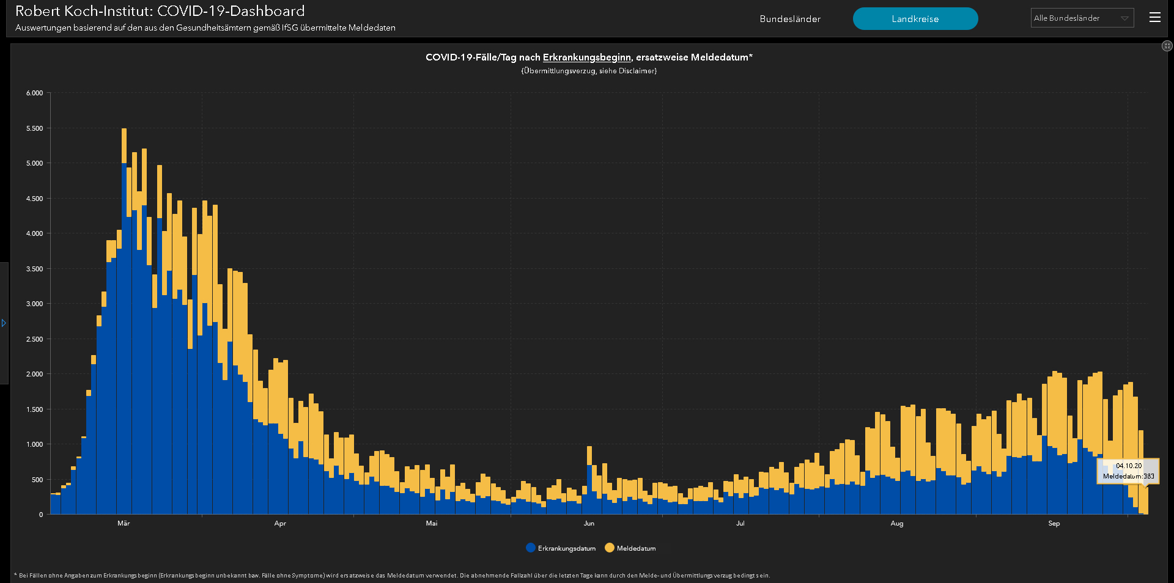Switch to the Bundesländer tab
1174x583 pixels.
click(x=790, y=19)
